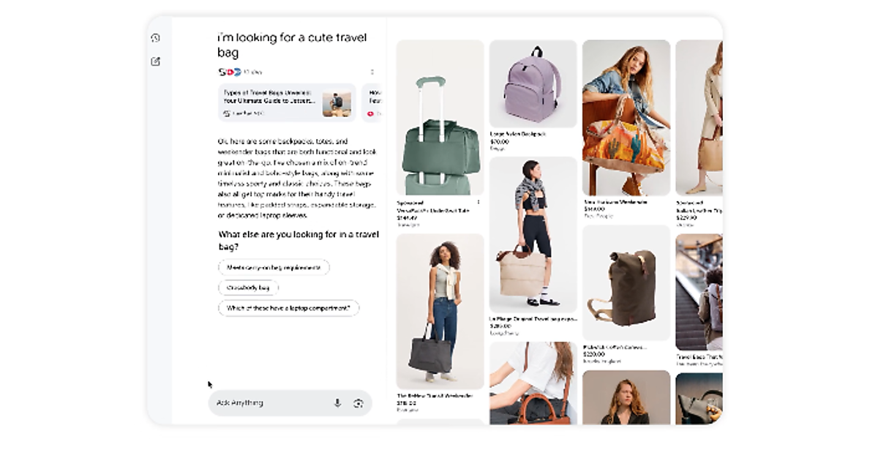Open the partially visible second source card
The height and width of the screenshot is (461, 878).
[x=374, y=102]
